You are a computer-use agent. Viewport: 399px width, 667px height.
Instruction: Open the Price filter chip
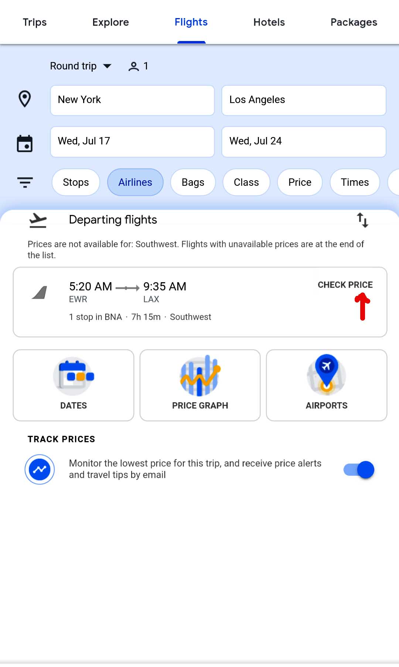coord(300,182)
